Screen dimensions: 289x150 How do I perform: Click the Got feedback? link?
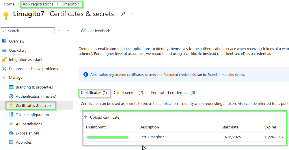pos(100,31)
